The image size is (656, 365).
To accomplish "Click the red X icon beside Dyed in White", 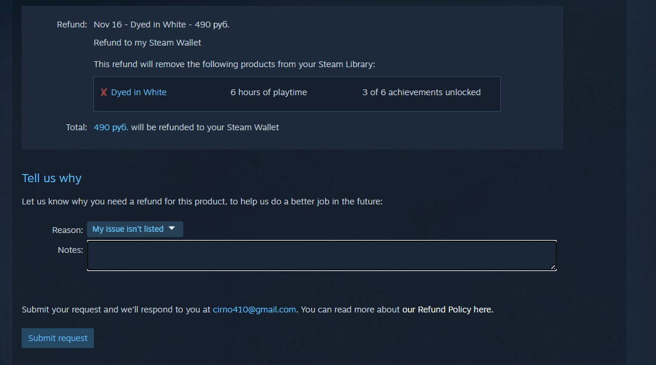I will coord(104,92).
